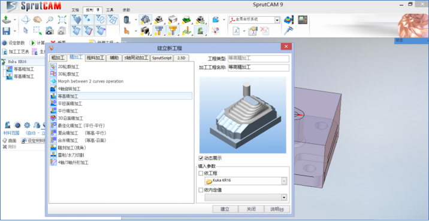
Task: Click the blue caliper measure tool
Action: (288, 30)
